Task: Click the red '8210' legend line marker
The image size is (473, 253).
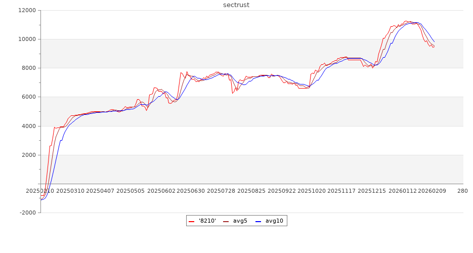Action: (x=192, y=221)
